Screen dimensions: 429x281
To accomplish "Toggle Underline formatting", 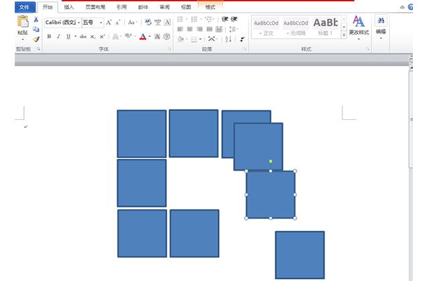I will click(x=68, y=36).
